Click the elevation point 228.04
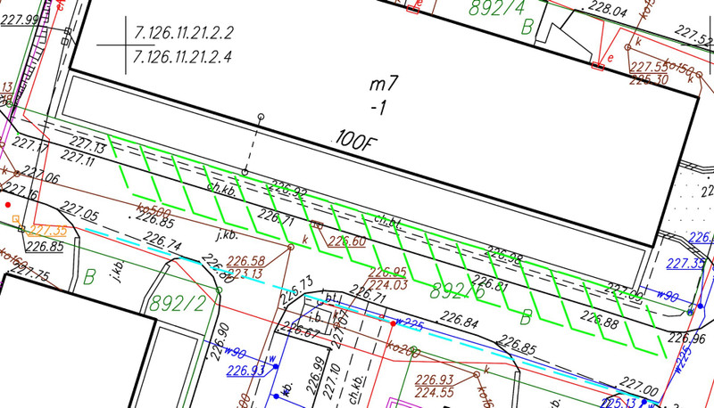Screen dimensions: 714x408 (604, 12)
